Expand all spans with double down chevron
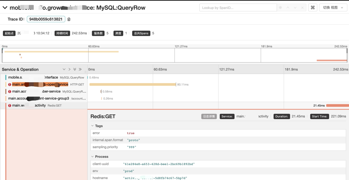 coord(75,69)
